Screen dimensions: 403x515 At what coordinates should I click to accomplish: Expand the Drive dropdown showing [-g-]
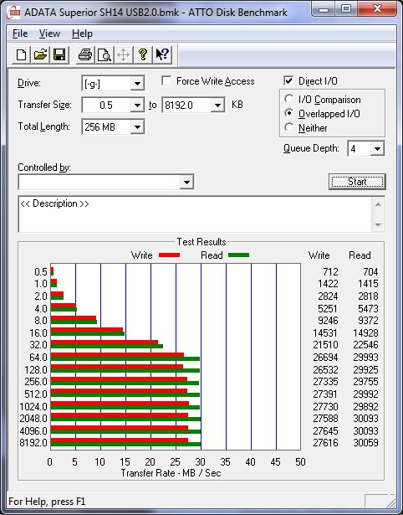(137, 84)
